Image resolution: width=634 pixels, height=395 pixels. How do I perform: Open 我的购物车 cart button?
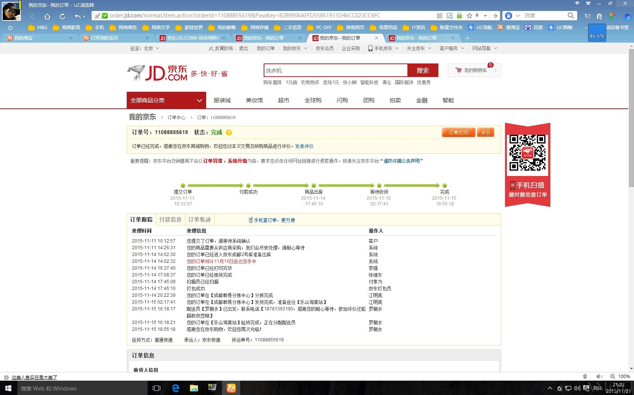tap(474, 70)
